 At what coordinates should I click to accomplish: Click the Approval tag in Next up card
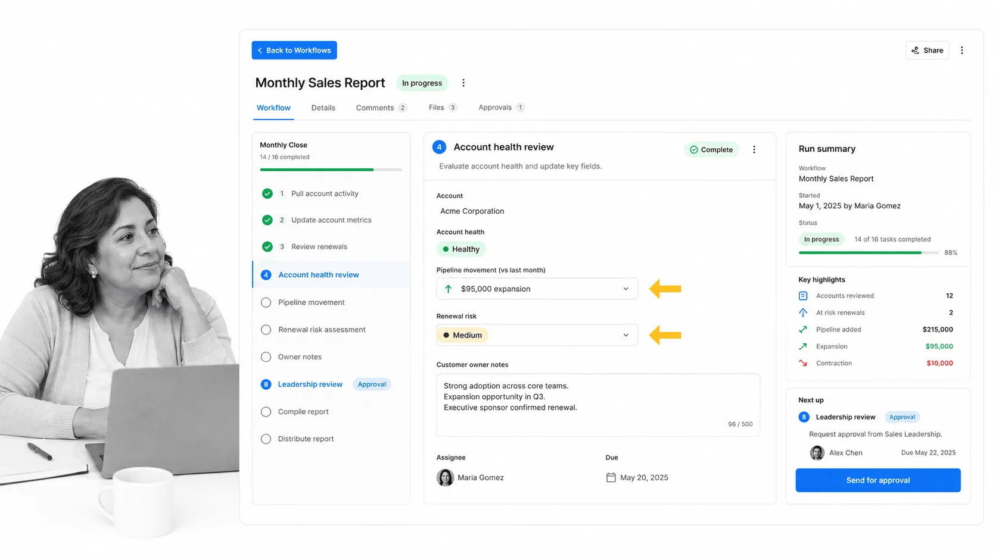click(902, 417)
